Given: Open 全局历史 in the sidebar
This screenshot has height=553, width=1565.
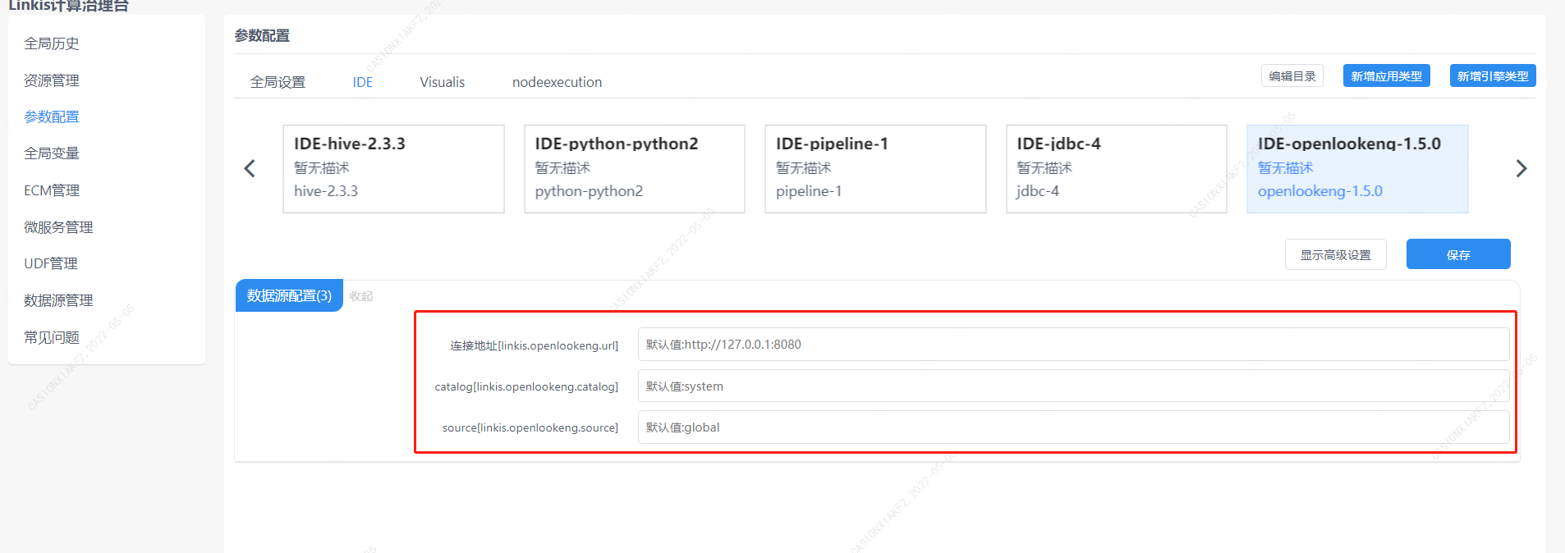Looking at the screenshot, I should 52,43.
